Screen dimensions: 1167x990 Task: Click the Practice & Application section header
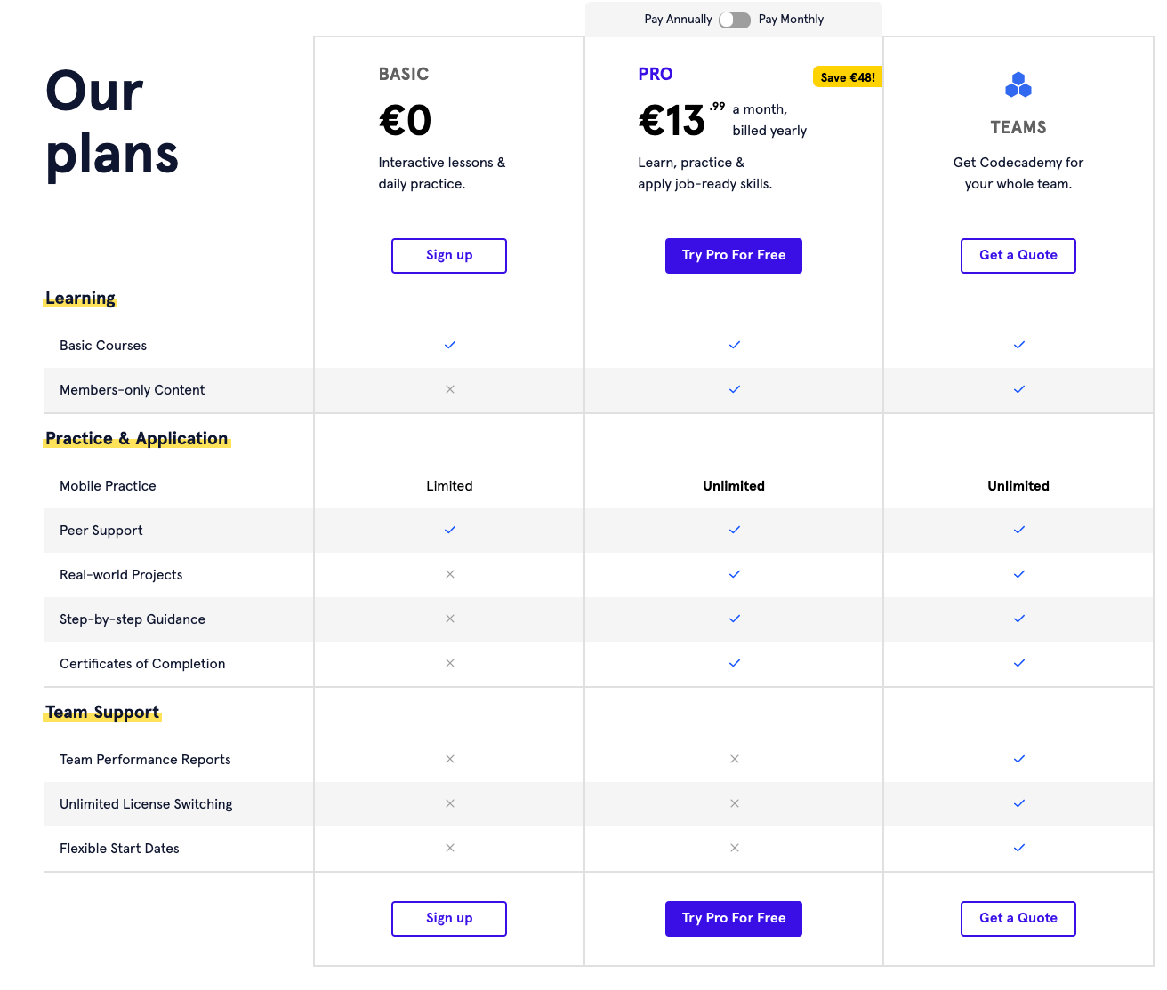(x=136, y=438)
